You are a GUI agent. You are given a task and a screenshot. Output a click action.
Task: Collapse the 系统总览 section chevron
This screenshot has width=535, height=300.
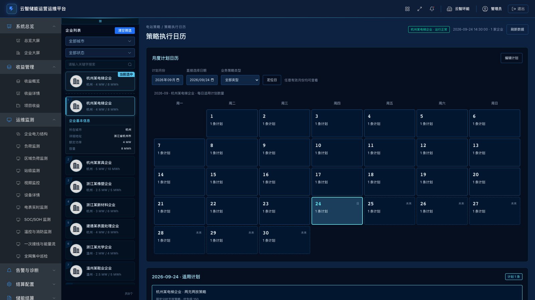[54, 26]
